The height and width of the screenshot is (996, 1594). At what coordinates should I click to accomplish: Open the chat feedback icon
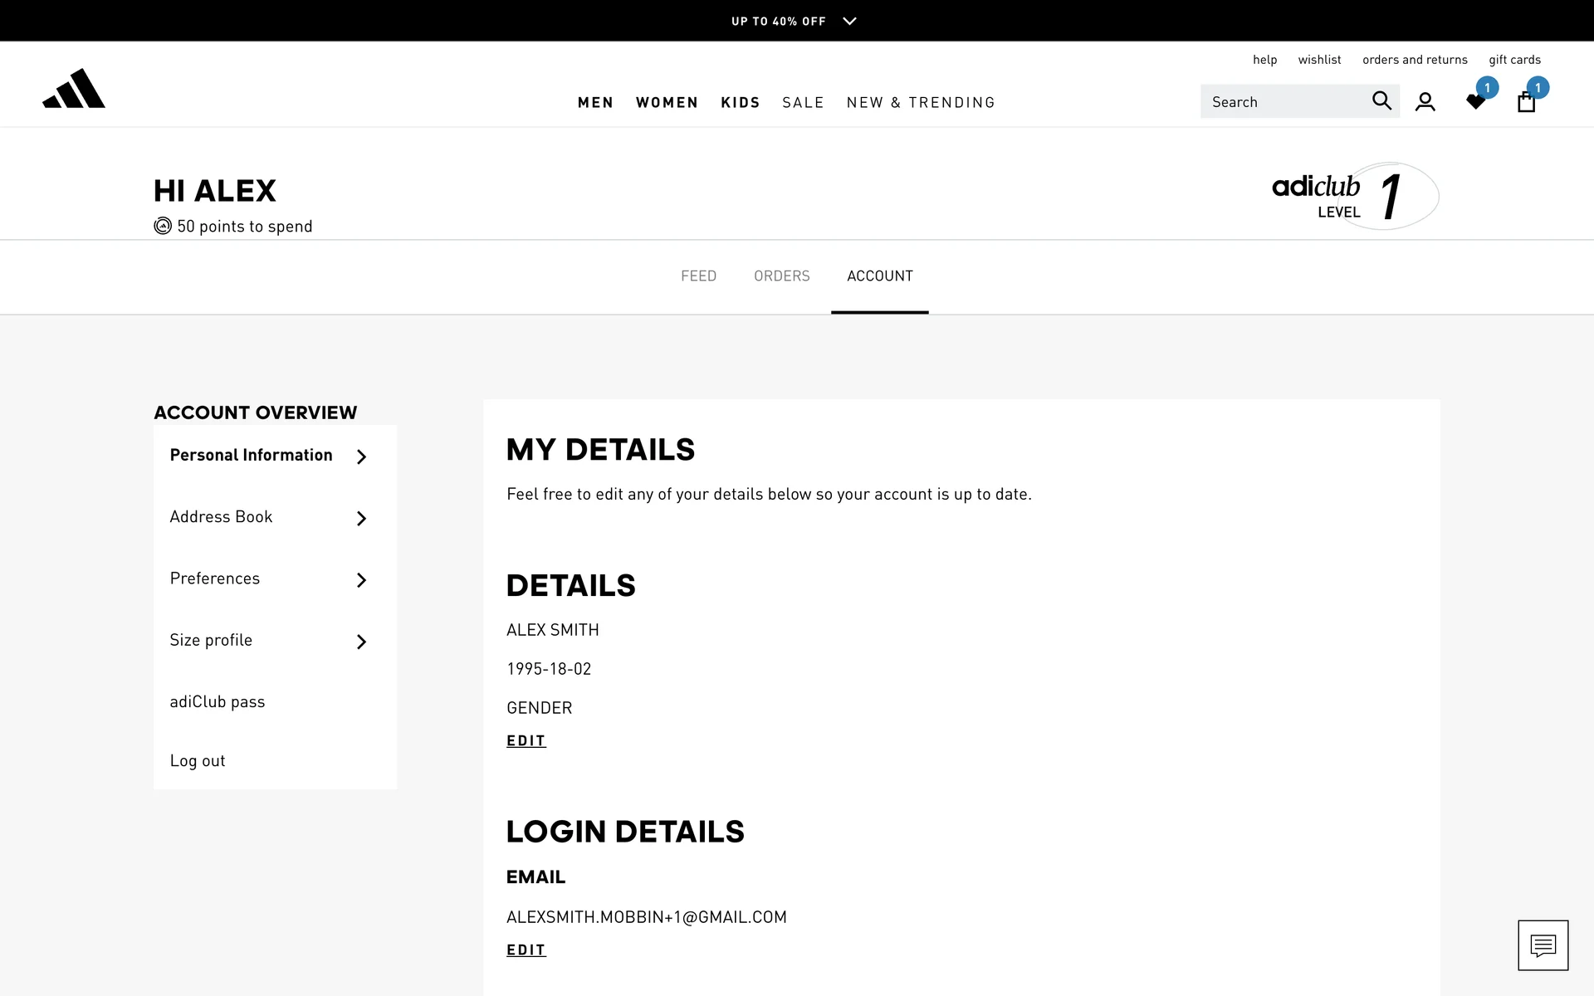1543,945
